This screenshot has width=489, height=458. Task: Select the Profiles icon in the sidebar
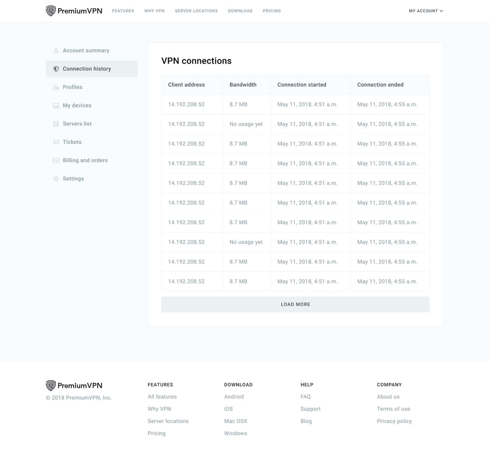point(56,87)
